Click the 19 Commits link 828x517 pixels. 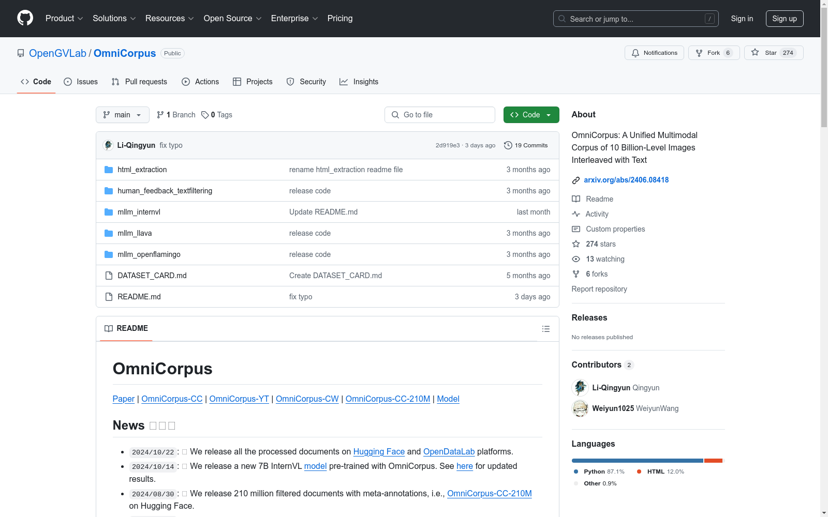pyautogui.click(x=526, y=145)
